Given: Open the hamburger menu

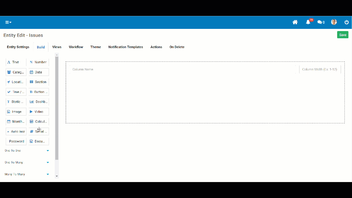Looking at the screenshot, I should [x=8, y=22].
